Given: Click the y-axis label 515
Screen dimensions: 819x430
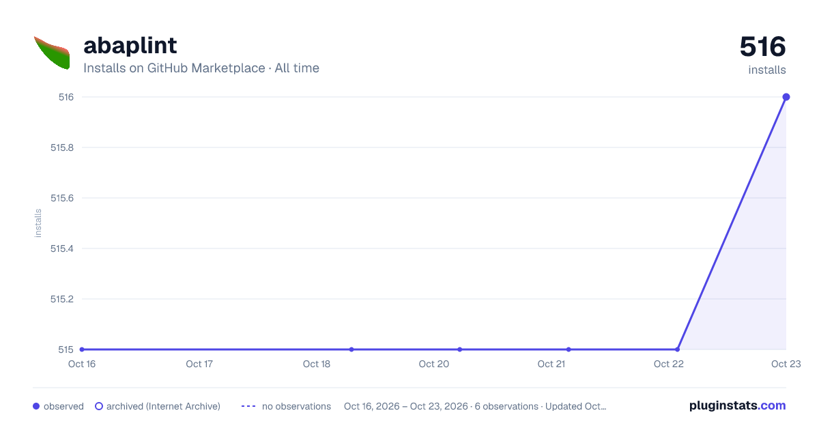Looking at the screenshot, I should click(x=66, y=349).
